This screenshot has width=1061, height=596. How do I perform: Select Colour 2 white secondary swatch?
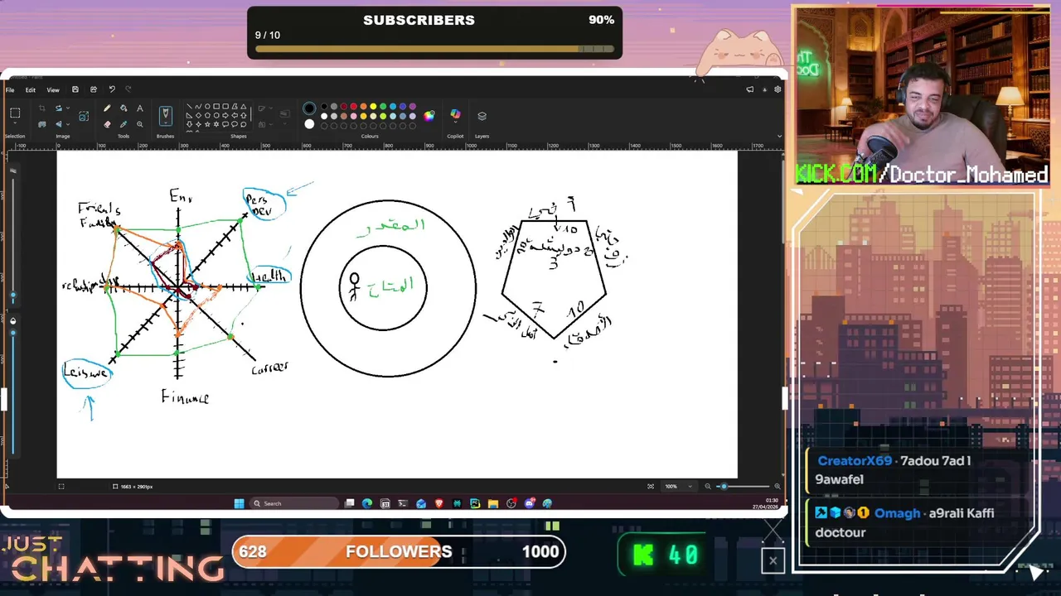click(309, 124)
